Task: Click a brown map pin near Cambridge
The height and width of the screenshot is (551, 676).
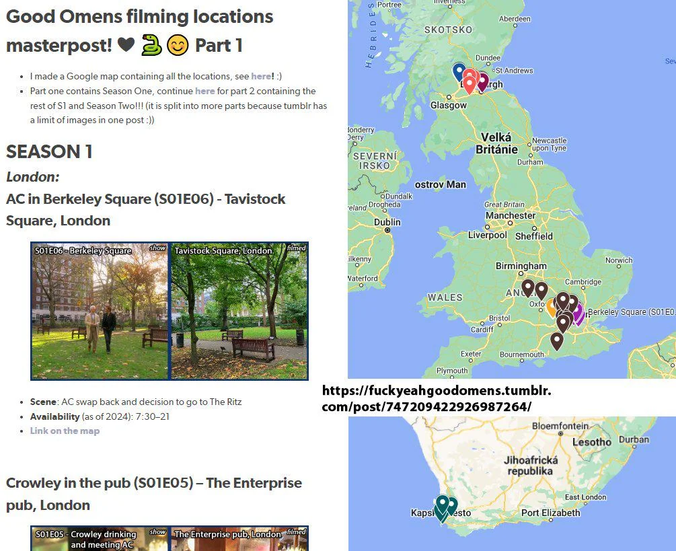Action: 572,301
